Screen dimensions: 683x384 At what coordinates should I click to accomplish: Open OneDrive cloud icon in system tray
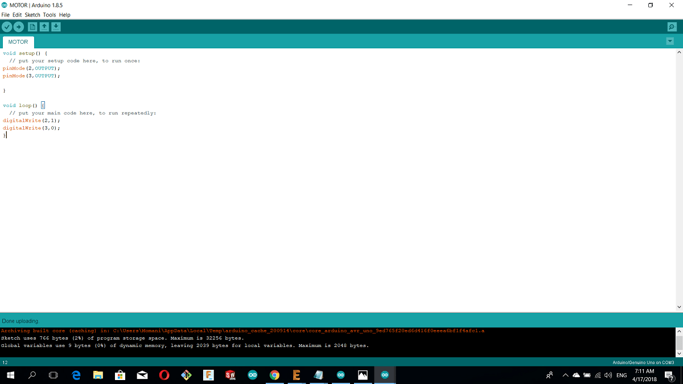pyautogui.click(x=576, y=375)
